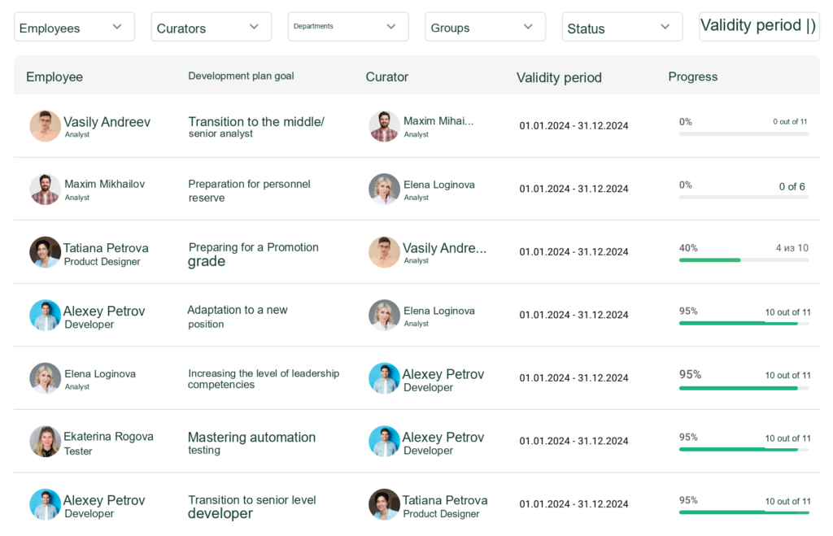Viewport: 833px width, 536px height.
Task: Click the Validity period filter field
Action: pyautogui.click(x=759, y=27)
